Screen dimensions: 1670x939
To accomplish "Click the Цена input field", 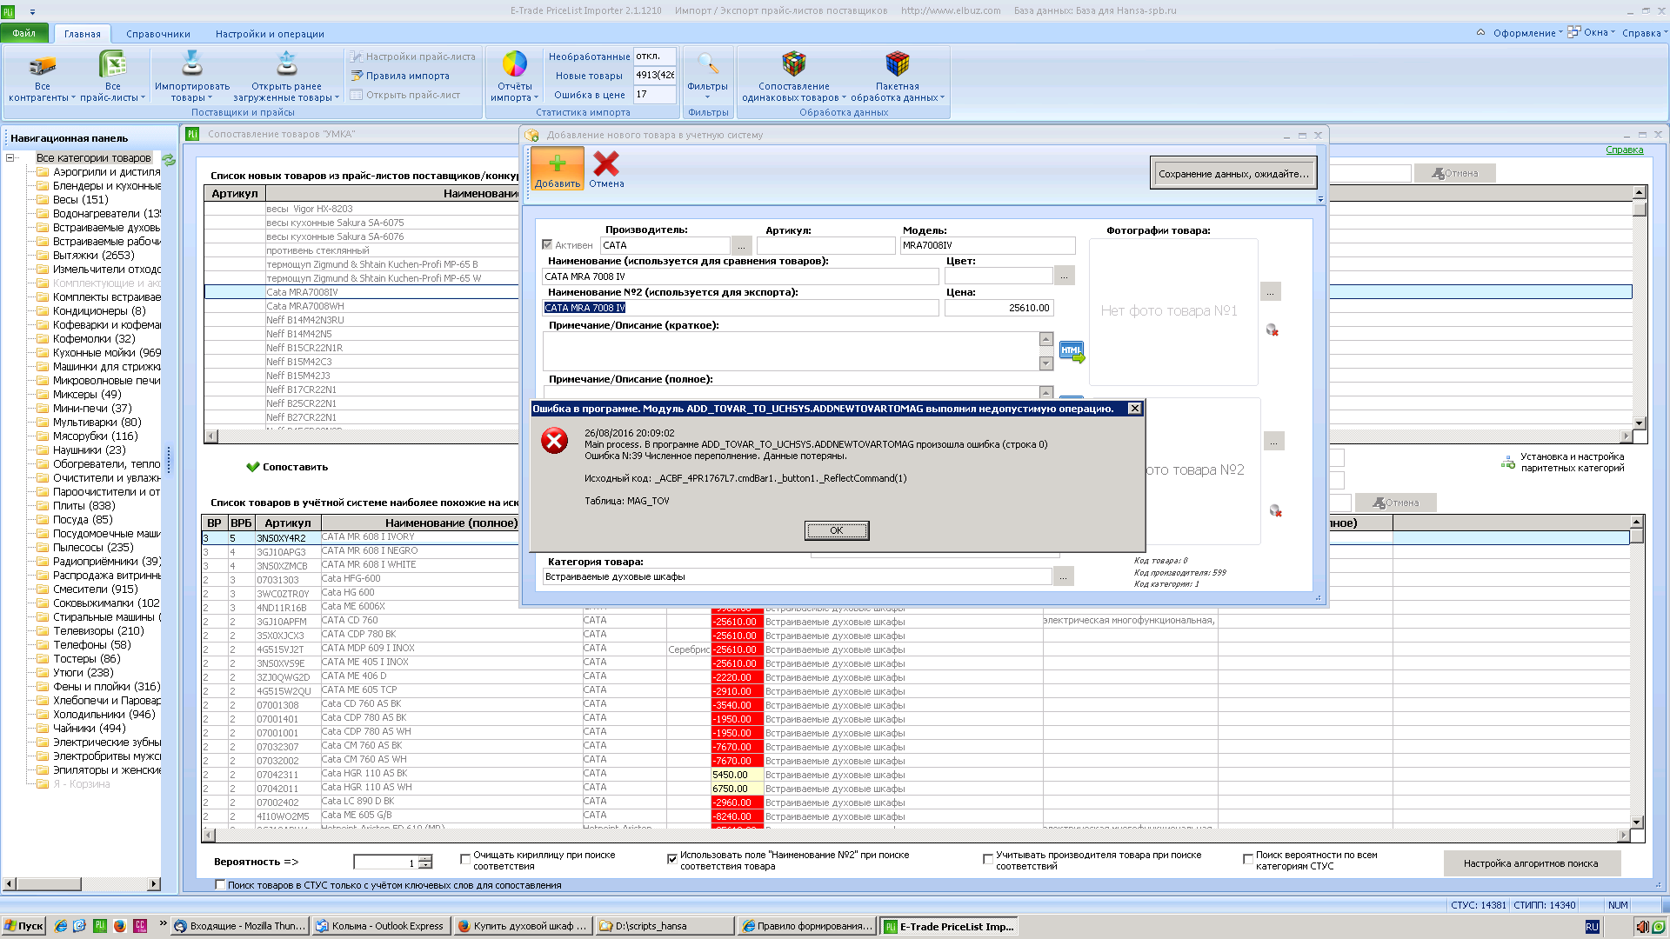I will click(x=999, y=308).
